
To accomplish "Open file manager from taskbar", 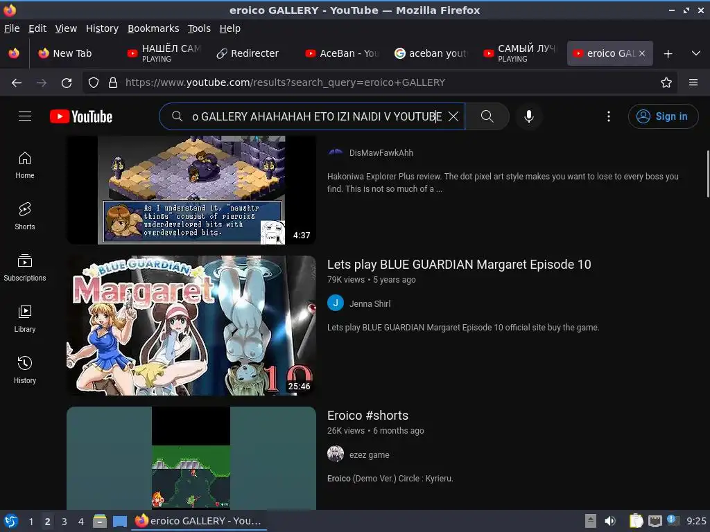I will click(x=100, y=521).
